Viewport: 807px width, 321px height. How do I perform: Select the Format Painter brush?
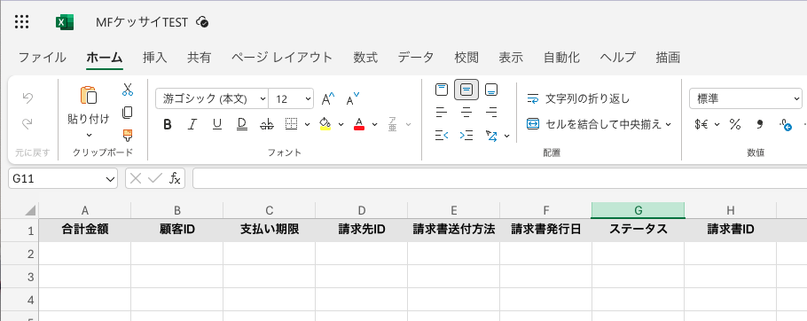(128, 135)
